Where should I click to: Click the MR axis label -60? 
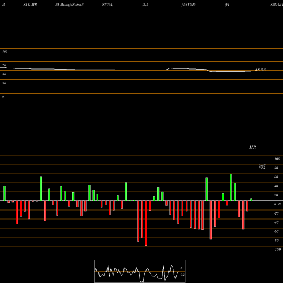(276, 231)
